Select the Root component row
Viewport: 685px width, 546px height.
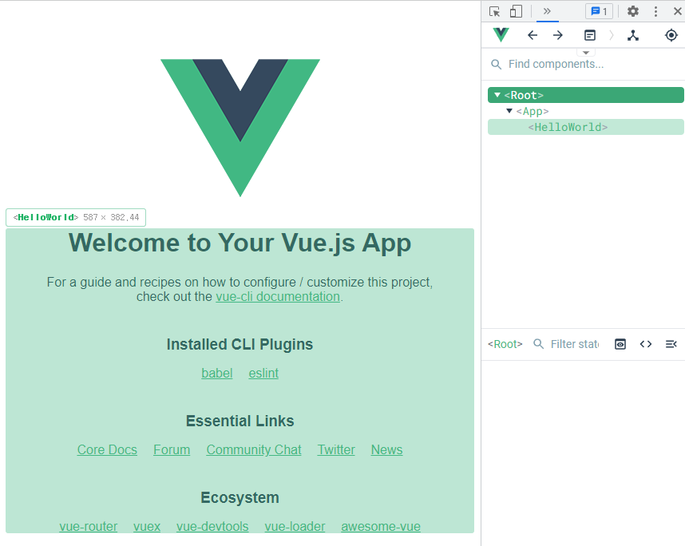586,95
